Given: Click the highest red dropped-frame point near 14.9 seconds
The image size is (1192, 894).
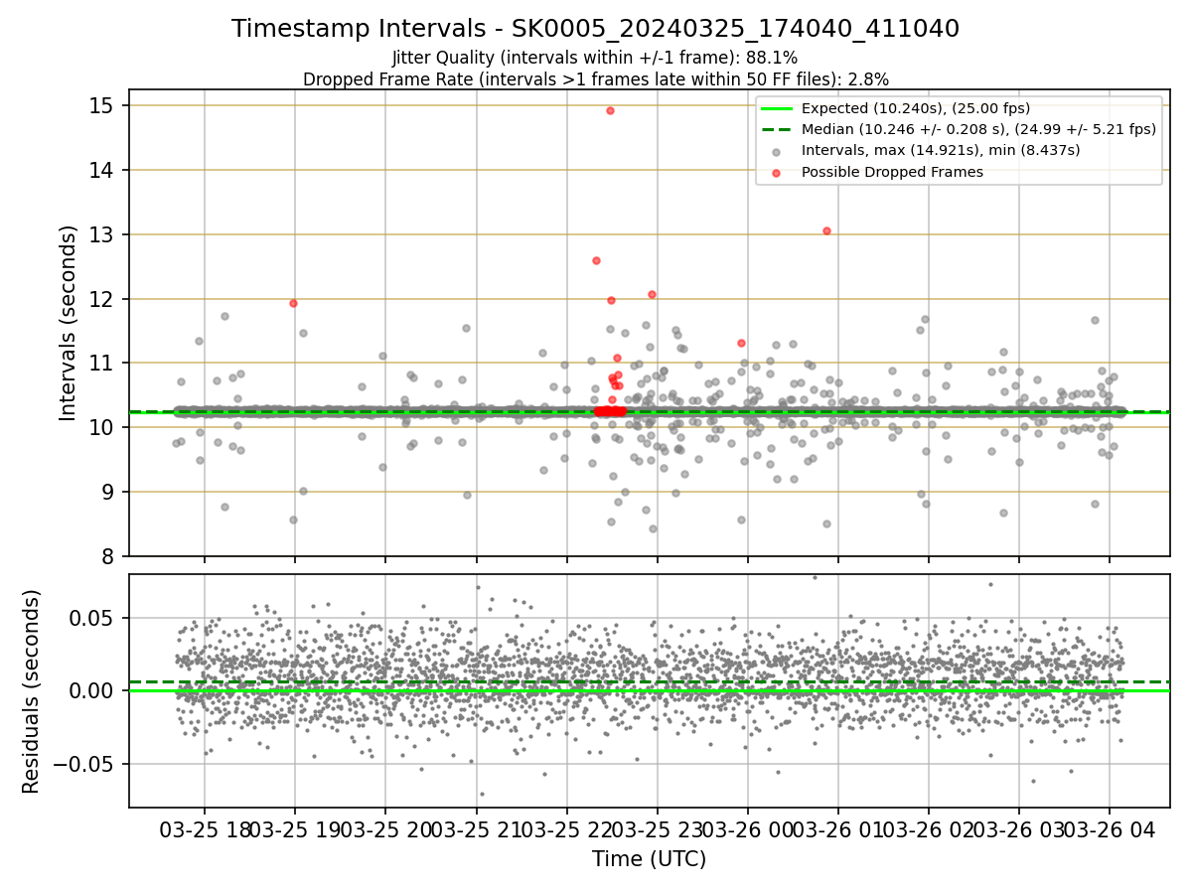Looking at the screenshot, I should click(x=610, y=110).
